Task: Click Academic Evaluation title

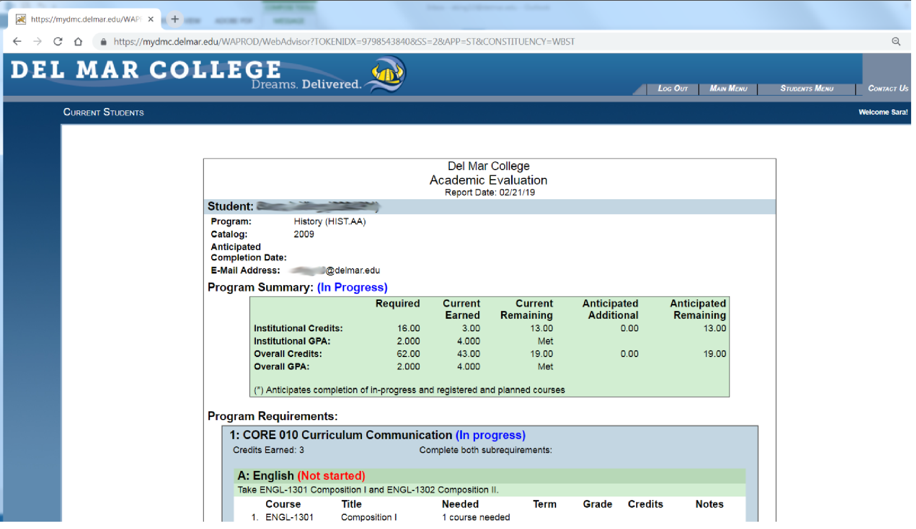Action: click(488, 180)
